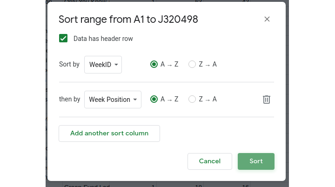Cancel the sort dialog
Image resolution: width=335 pixels, height=187 pixels.
click(209, 161)
